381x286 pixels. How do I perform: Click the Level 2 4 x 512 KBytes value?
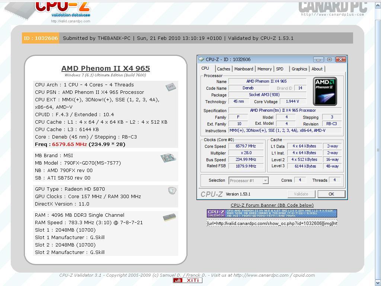pos(305,159)
